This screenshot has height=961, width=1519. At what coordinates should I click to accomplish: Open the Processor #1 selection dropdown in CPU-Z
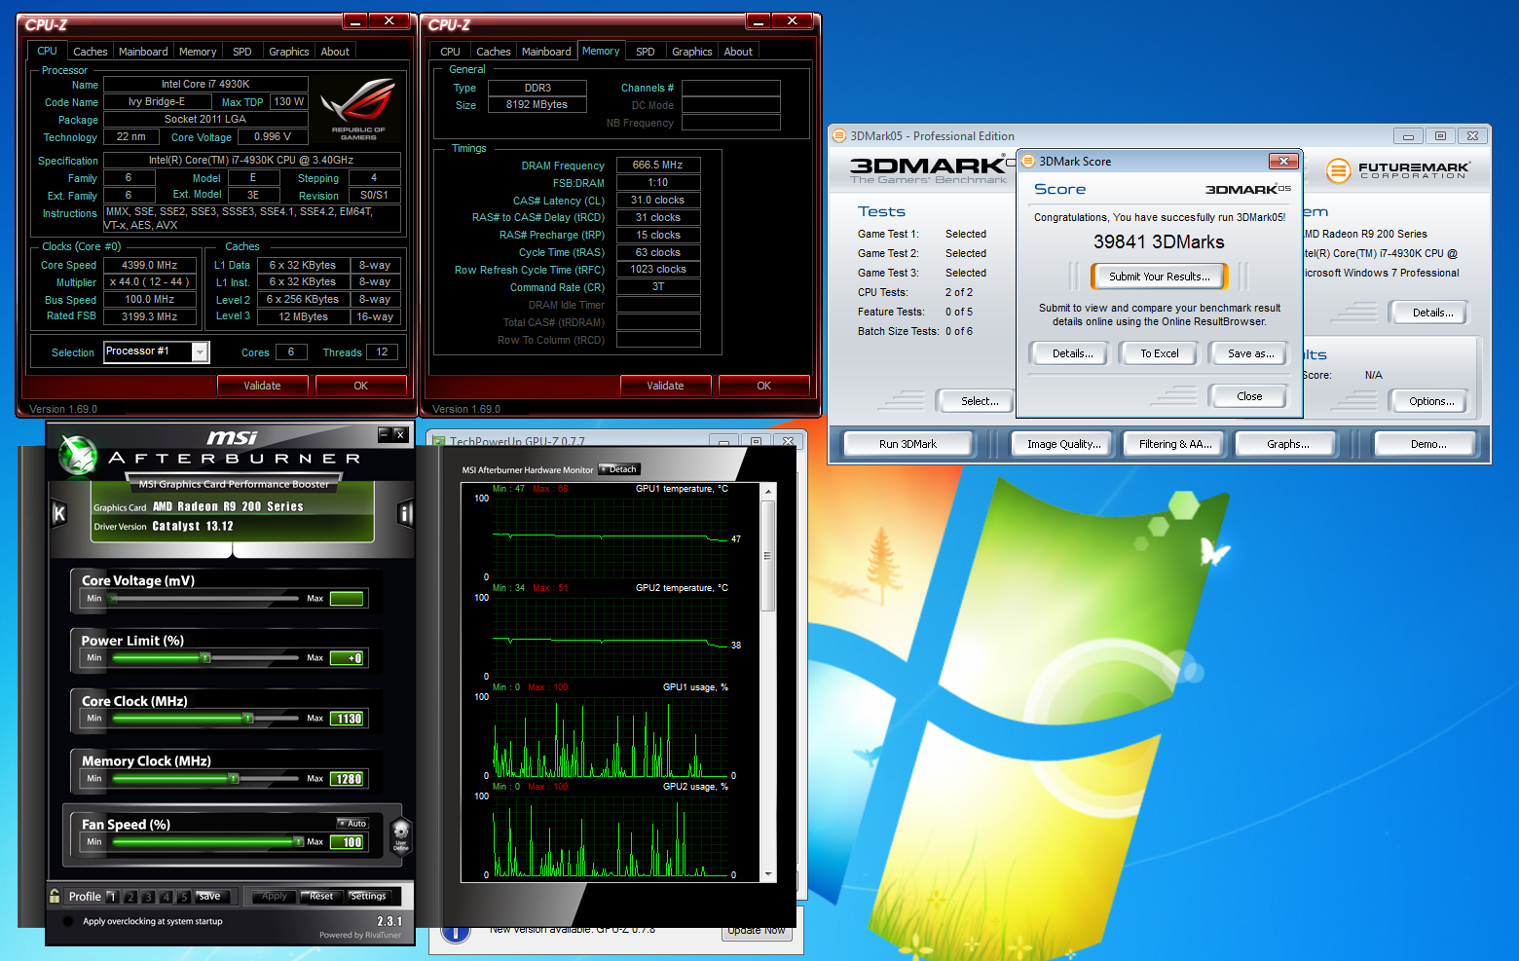(200, 351)
